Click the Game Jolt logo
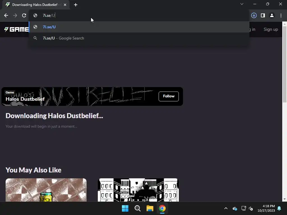This screenshot has height=215, width=287. pos(17,29)
